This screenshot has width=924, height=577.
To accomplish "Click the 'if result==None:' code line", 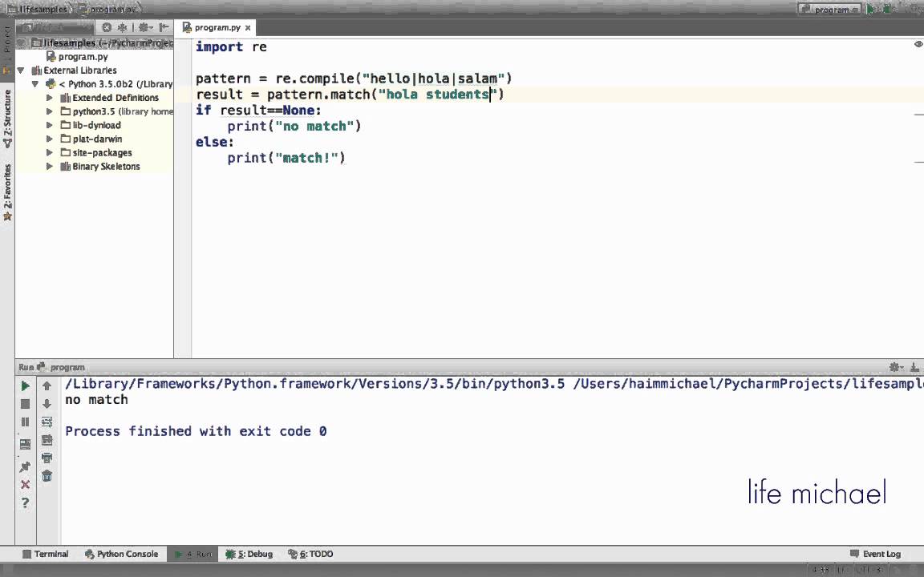I will click(259, 110).
